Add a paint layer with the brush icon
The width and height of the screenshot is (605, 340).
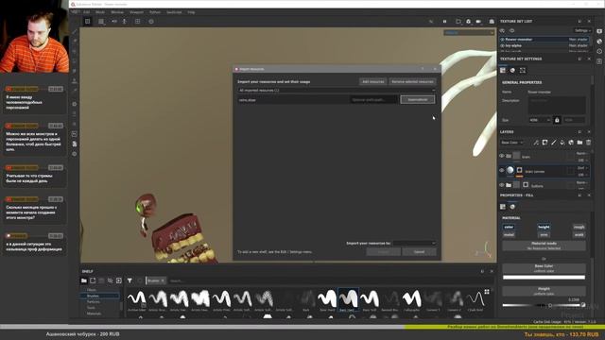tap(554, 143)
